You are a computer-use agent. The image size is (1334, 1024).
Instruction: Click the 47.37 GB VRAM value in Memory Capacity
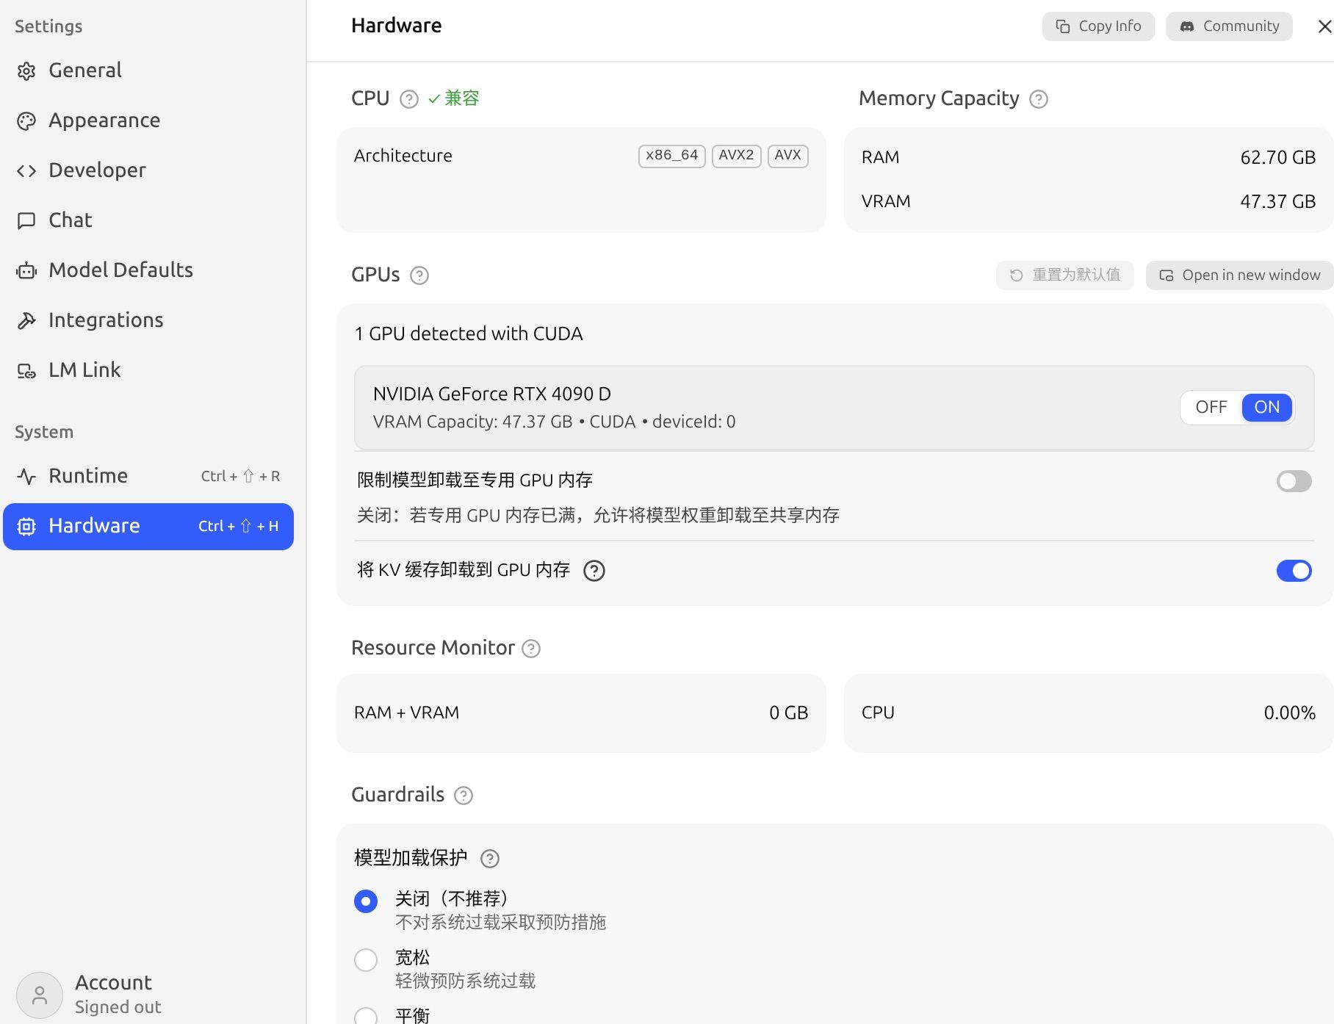pos(1278,202)
